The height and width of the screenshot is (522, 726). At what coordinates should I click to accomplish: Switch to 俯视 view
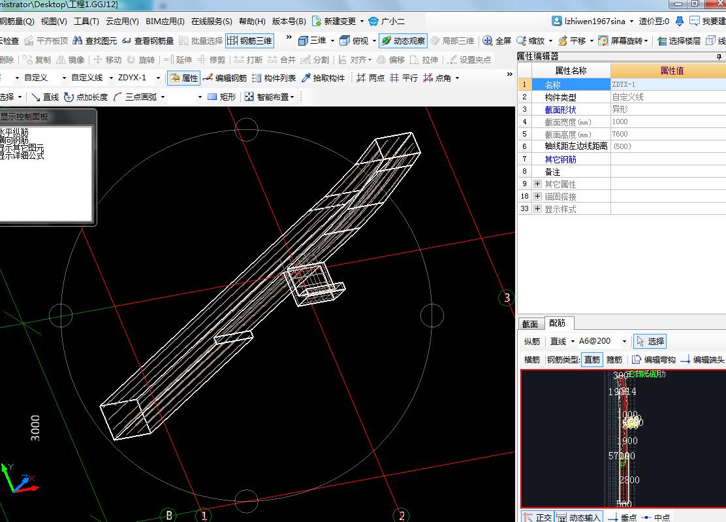tap(355, 41)
